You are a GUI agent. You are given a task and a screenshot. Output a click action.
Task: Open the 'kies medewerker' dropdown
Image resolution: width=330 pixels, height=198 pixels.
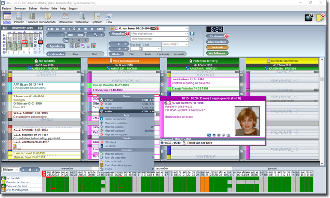(x=186, y=39)
